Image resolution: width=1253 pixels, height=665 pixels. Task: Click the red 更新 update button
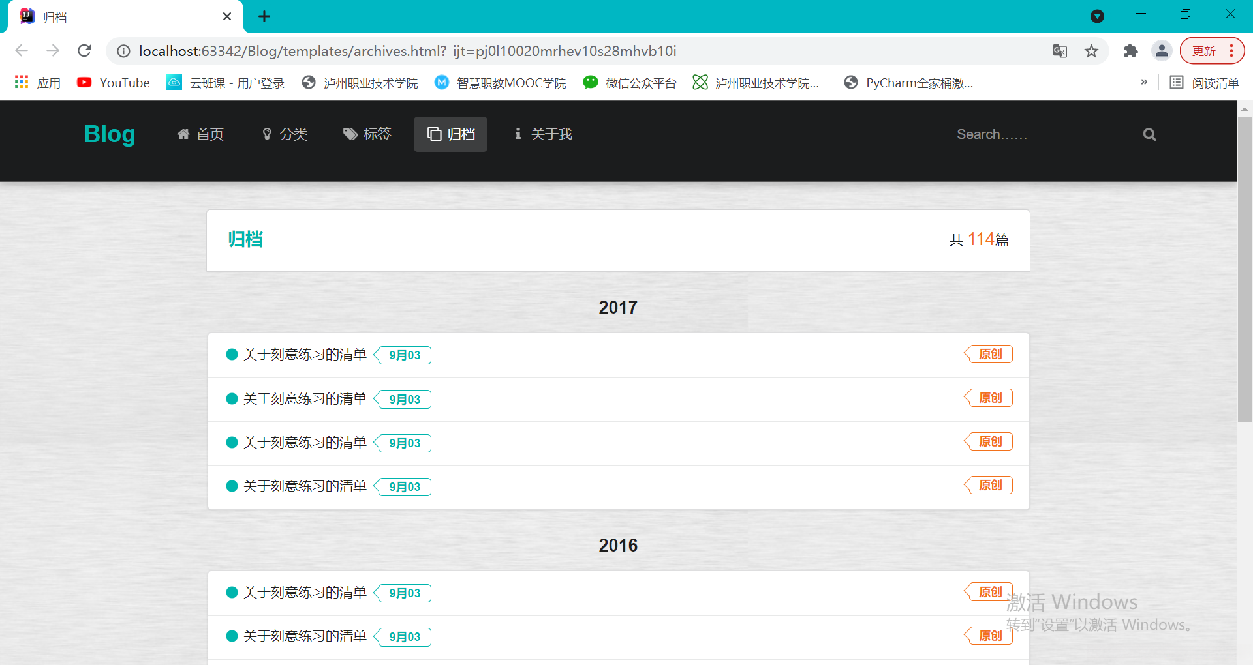click(x=1212, y=51)
